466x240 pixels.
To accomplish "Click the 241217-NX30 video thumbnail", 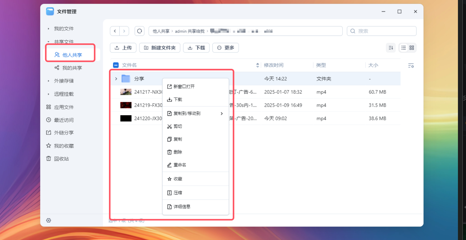I will (x=126, y=92).
